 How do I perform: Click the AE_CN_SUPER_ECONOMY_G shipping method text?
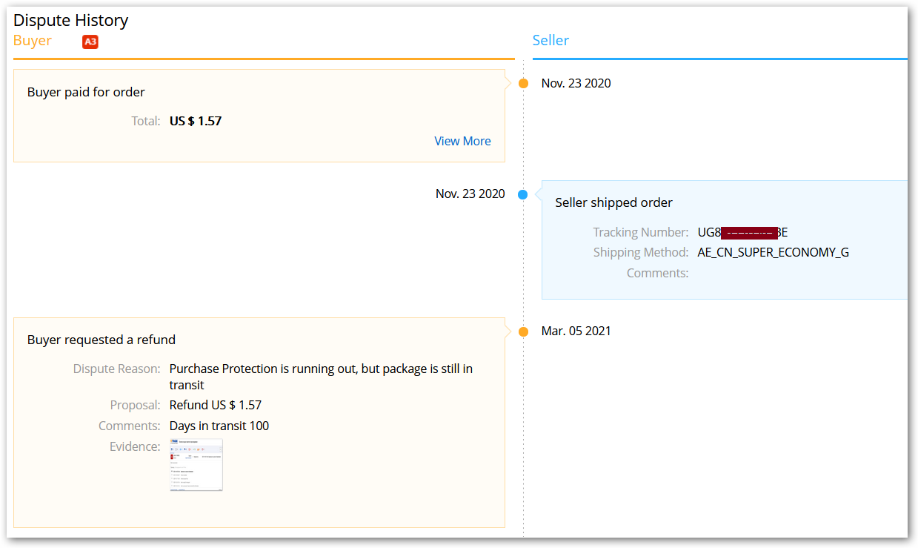click(x=773, y=252)
